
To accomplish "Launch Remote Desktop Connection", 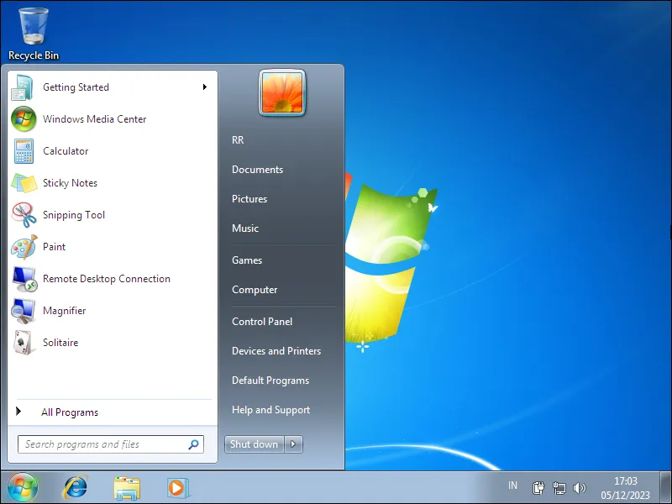I will click(105, 279).
